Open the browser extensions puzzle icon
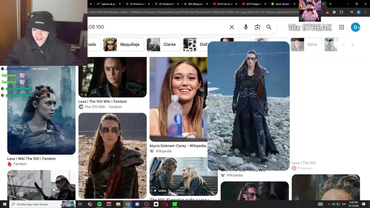 341,12
